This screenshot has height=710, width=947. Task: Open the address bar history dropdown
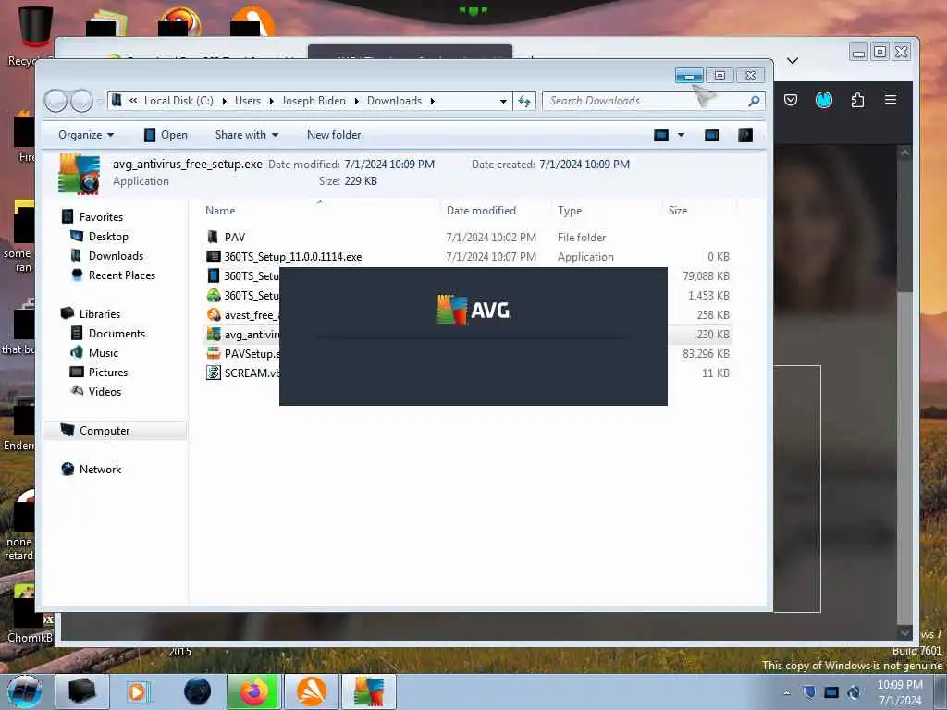pyautogui.click(x=503, y=102)
